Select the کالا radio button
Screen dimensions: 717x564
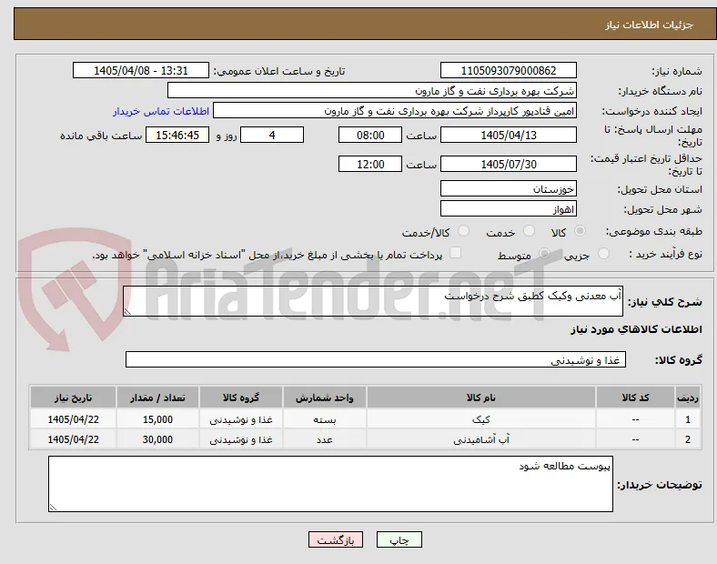pos(580,231)
